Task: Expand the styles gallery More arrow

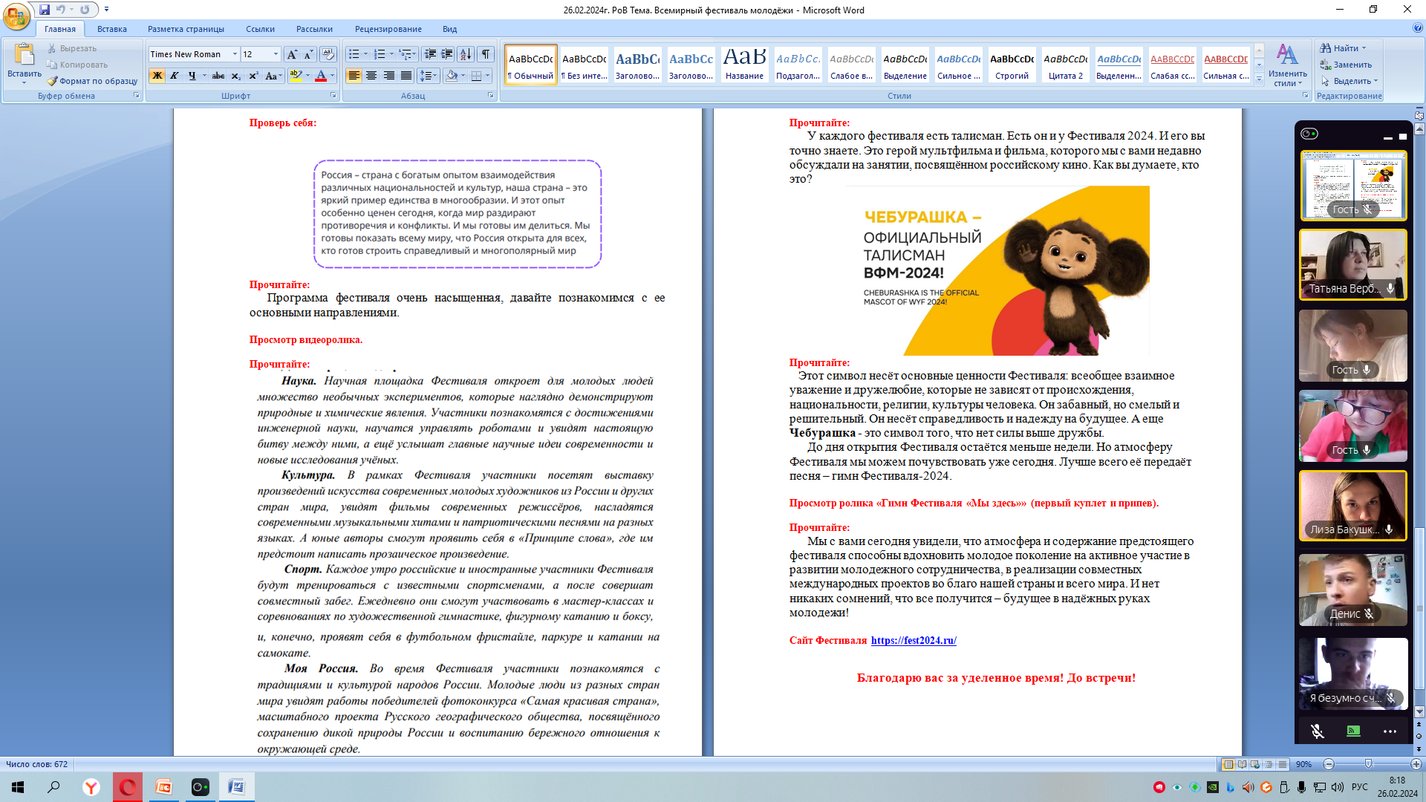Action: [x=1259, y=79]
